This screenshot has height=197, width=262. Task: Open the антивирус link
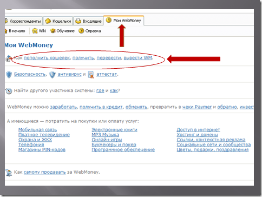69,74
